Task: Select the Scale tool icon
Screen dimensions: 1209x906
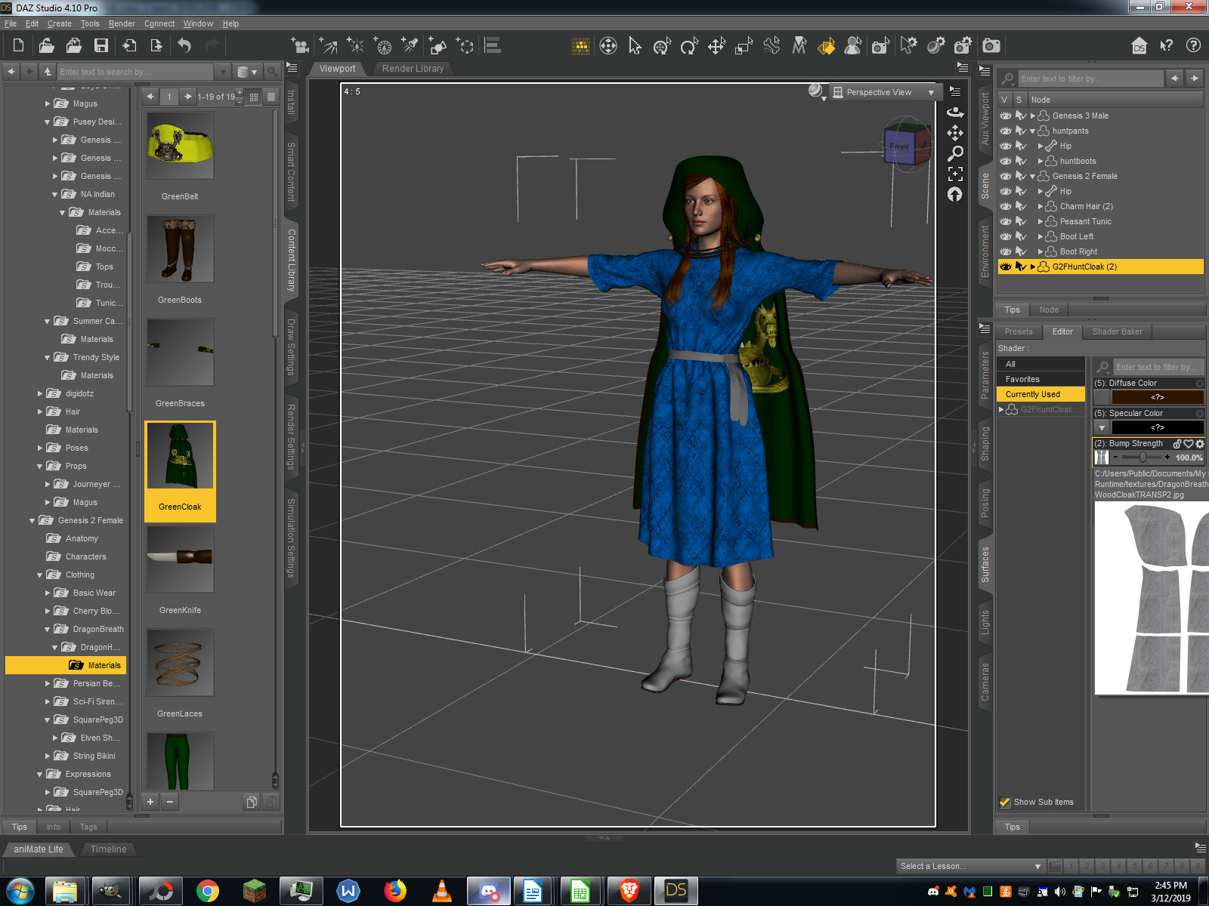Action: click(x=744, y=46)
